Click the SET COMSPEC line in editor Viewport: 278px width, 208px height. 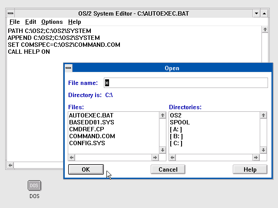click(x=64, y=45)
